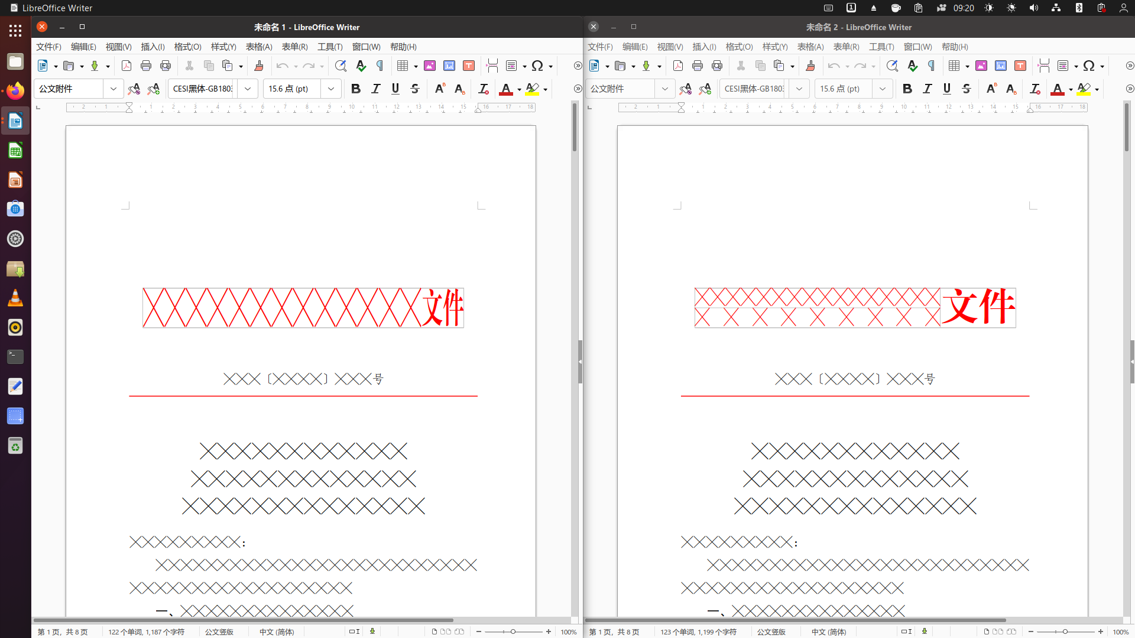Viewport: 1135px width, 638px height.
Task: Toggle Italic in left window
Action: tap(376, 89)
